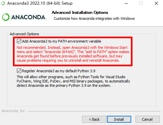Click the 'This will allow other programs' description
163x125 pixels.
point(73,81)
